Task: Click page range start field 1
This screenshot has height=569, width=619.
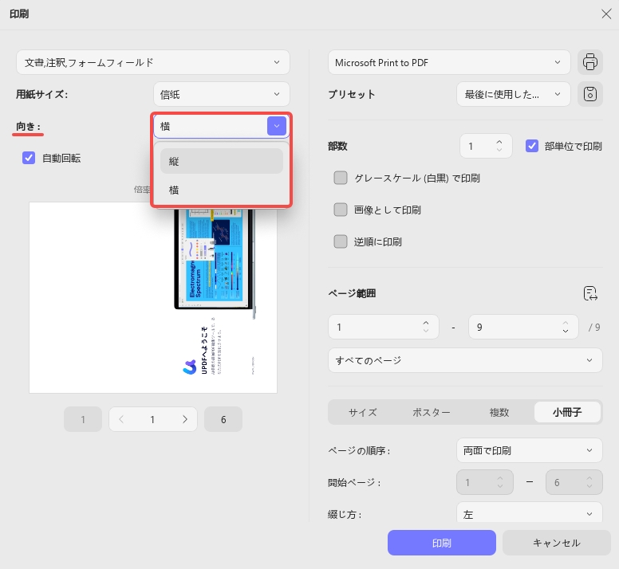Action: point(384,327)
